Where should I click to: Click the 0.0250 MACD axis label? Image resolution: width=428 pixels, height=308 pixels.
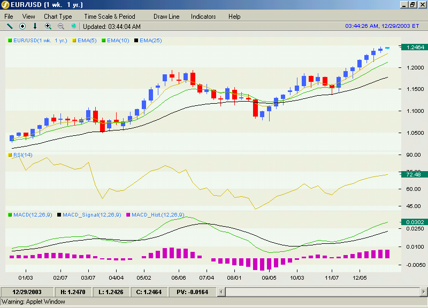pyautogui.click(x=415, y=229)
